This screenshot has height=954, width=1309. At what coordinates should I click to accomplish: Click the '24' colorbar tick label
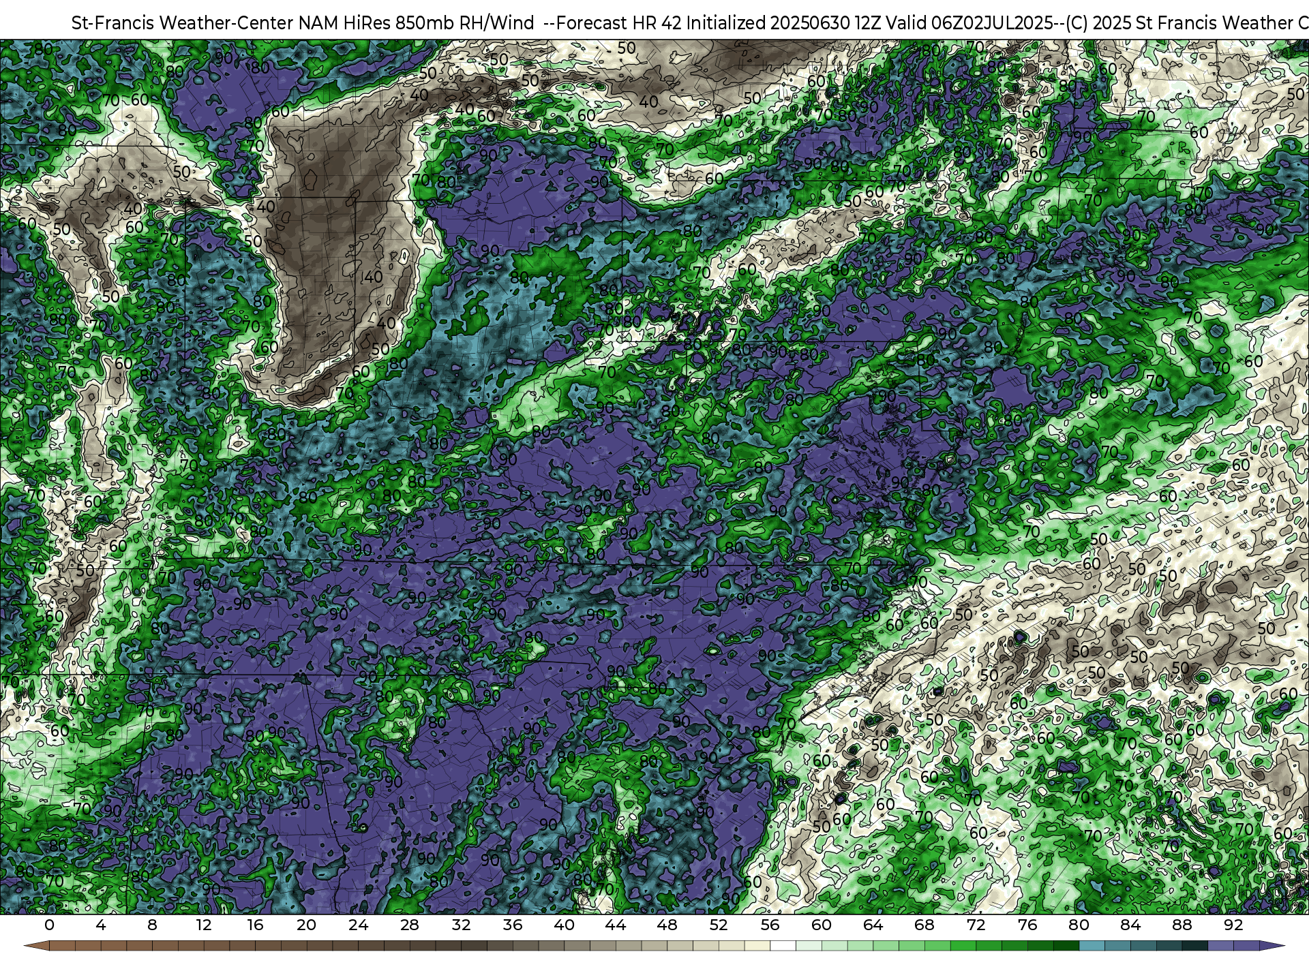click(x=358, y=925)
